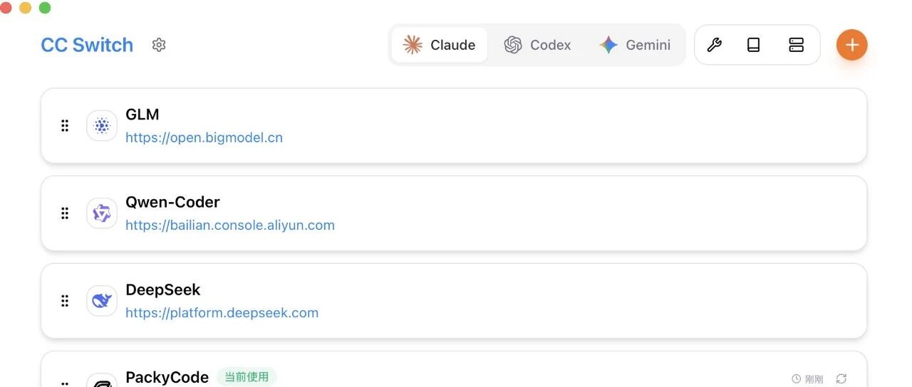Image resolution: width=912 pixels, height=387 pixels.
Task: Select the PackyCode provider card
Action: click(454, 370)
